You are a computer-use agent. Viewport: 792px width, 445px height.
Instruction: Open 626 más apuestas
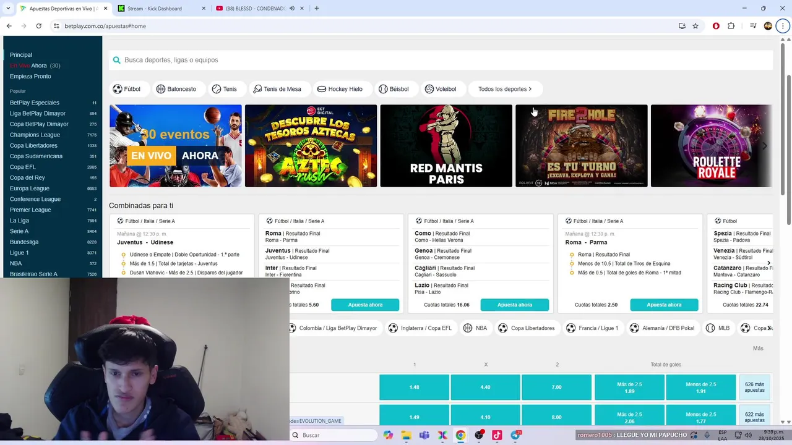tap(754, 387)
